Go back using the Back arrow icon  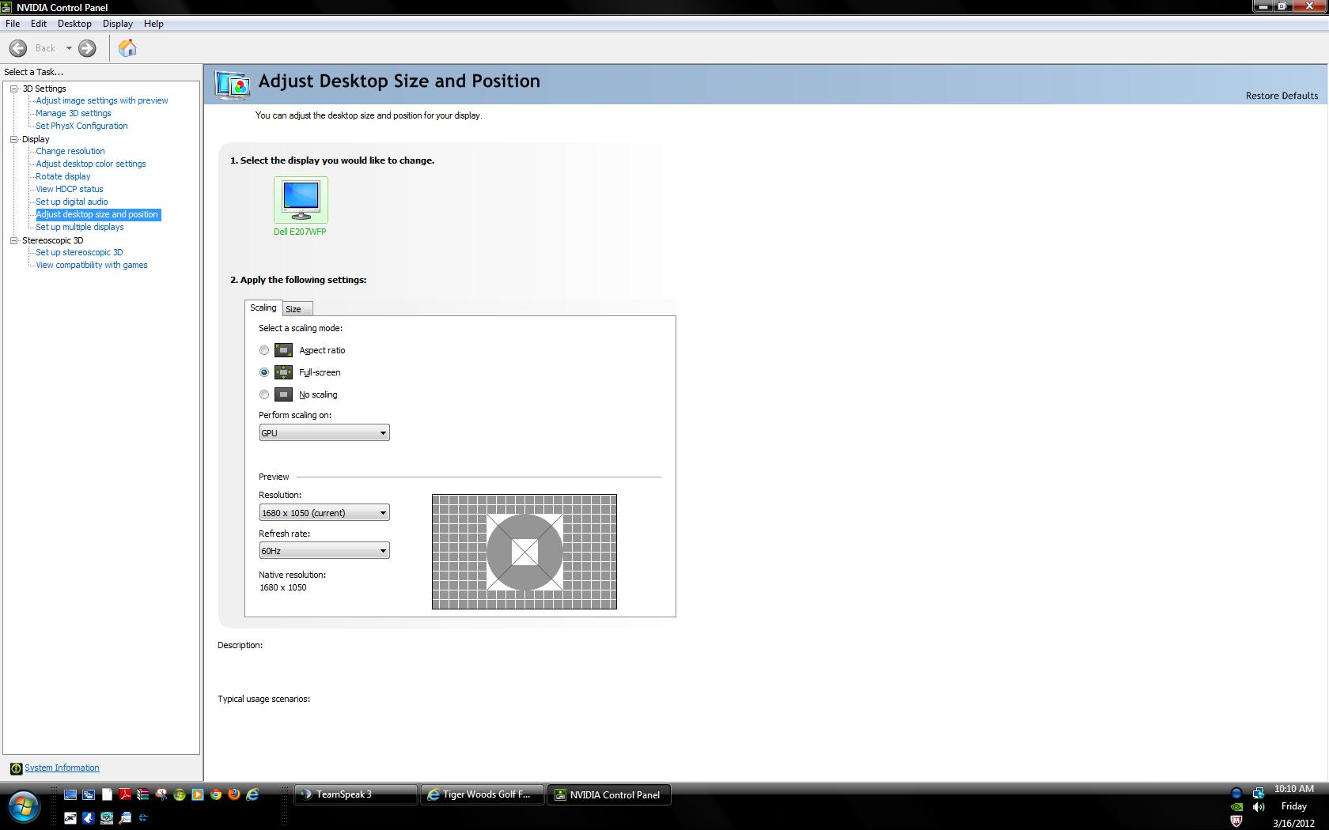tap(18, 48)
